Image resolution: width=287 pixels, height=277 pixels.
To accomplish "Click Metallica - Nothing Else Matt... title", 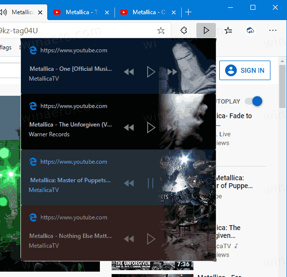I will [x=71, y=236].
